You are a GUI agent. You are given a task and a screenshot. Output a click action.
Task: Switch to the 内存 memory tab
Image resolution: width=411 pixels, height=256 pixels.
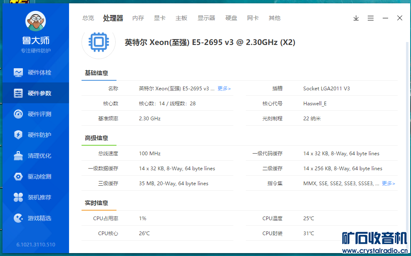pos(138,18)
